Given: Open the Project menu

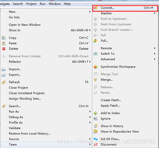Looking at the screenshot, I should coord(31,4).
